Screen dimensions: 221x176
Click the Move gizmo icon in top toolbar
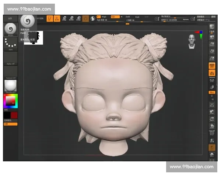point(64,18)
